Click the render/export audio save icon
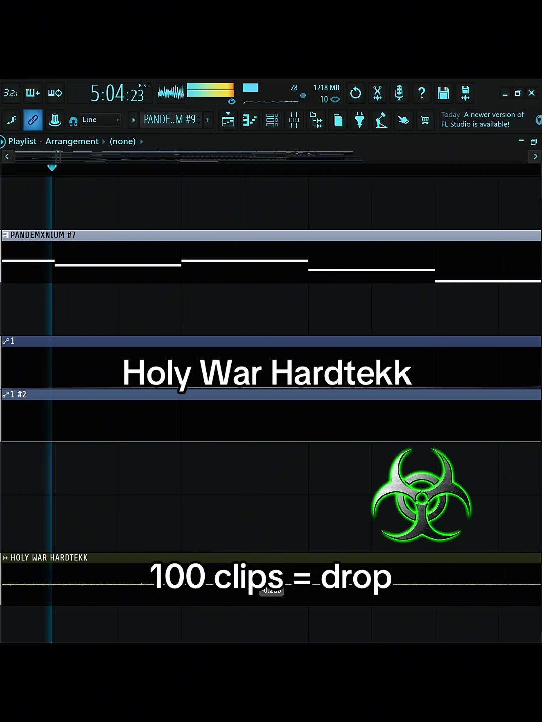Viewport: 542px width, 722px height. coord(465,93)
